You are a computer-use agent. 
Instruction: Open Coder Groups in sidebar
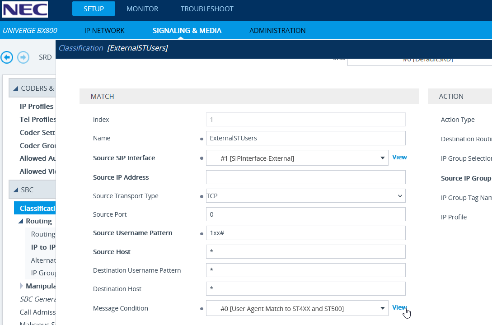[37, 146]
